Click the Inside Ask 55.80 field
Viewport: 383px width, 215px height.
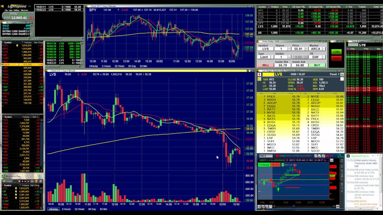click(300, 65)
